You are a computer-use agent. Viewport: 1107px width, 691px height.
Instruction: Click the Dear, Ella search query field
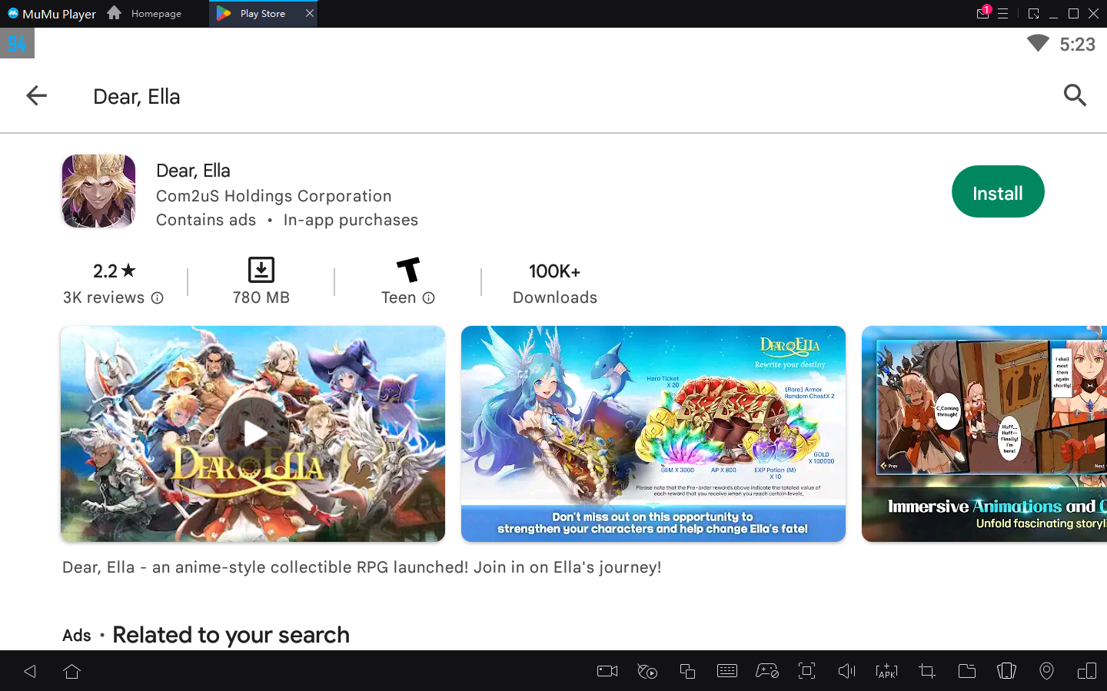[136, 96]
